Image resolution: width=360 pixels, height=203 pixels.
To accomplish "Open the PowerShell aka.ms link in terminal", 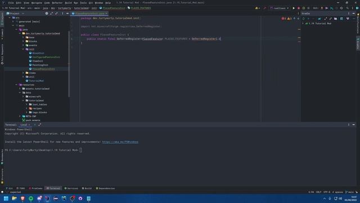I will (120, 142).
